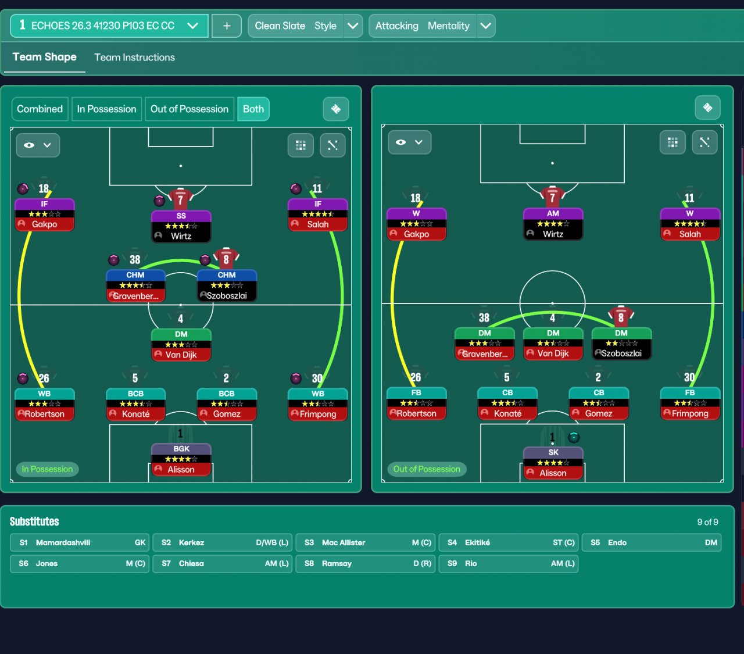
Task: Expand the Attacking Mentality dropdown arrow
Action: 486,26
